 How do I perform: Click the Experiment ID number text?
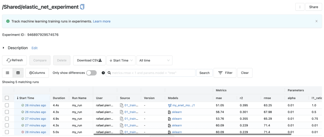click(x=43, y=35)
